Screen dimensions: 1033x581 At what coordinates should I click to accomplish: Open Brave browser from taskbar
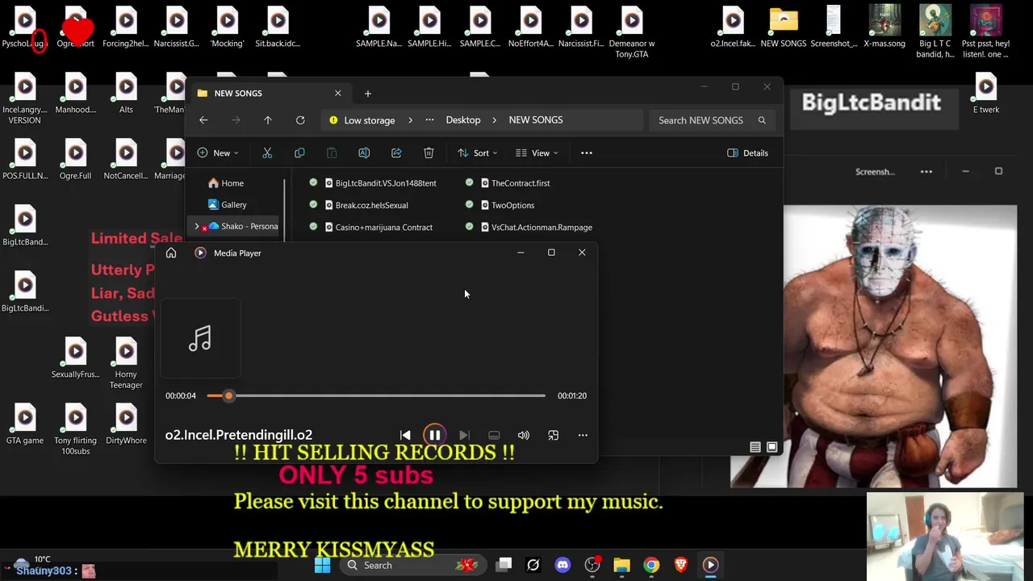(680, 565)
